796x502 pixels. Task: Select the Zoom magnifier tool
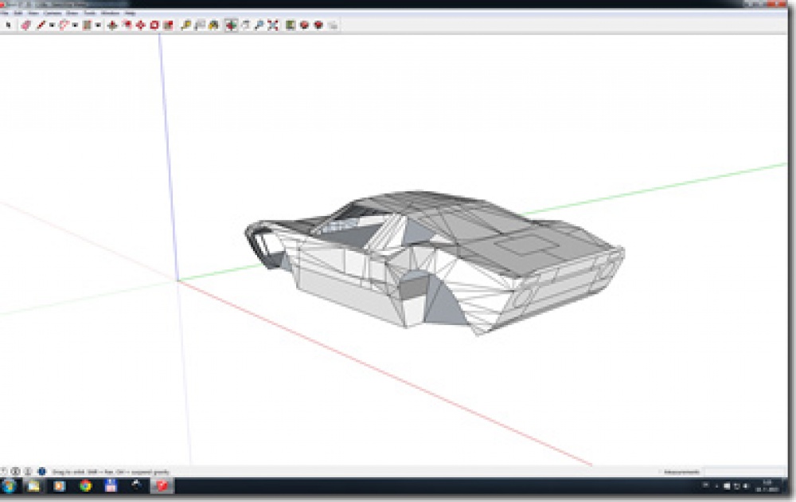pos(259,25)
